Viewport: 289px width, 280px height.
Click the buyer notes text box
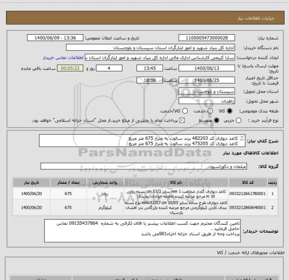pos(142,231)
